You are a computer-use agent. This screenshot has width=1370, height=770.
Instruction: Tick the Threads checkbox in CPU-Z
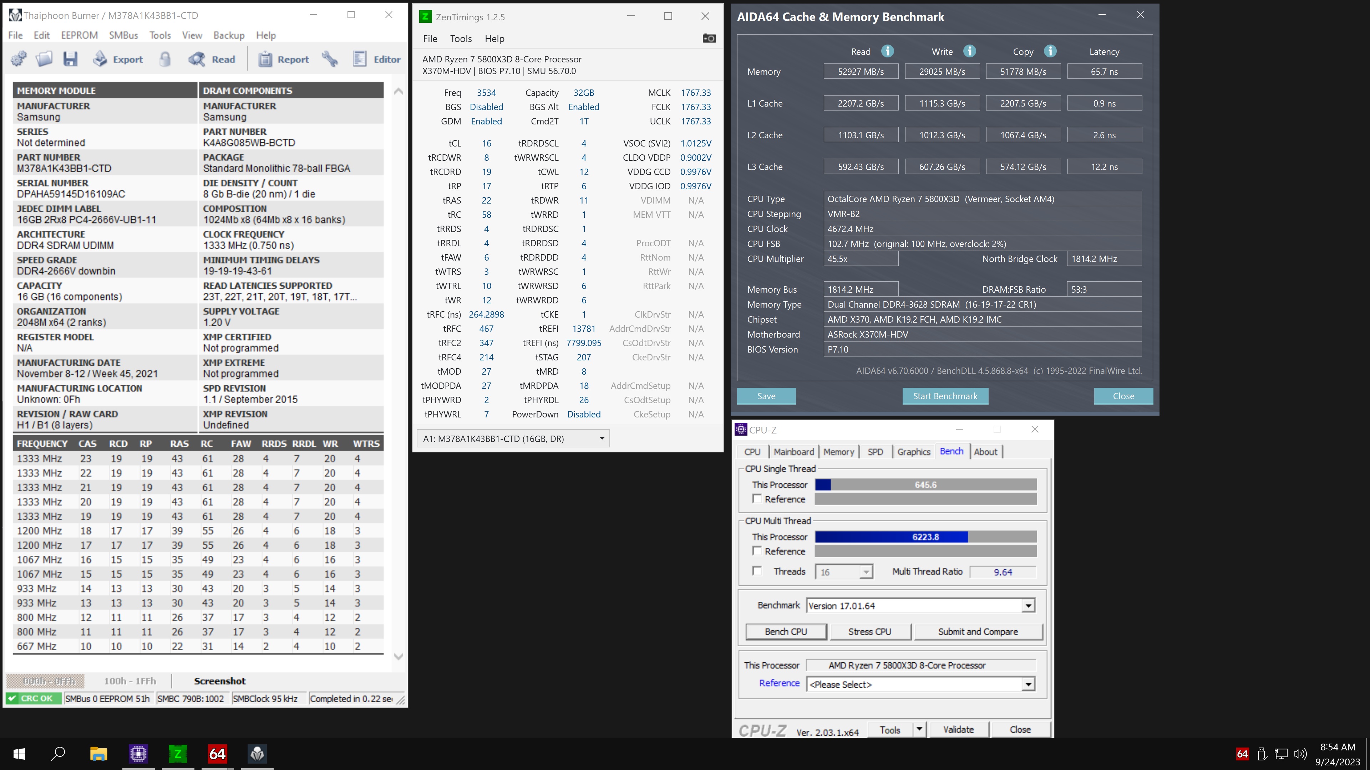click(x=757, y=571)
